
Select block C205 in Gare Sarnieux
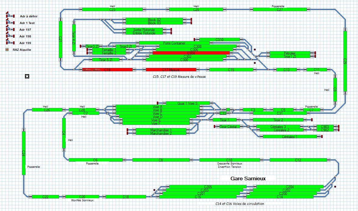[x=208, y=187]
